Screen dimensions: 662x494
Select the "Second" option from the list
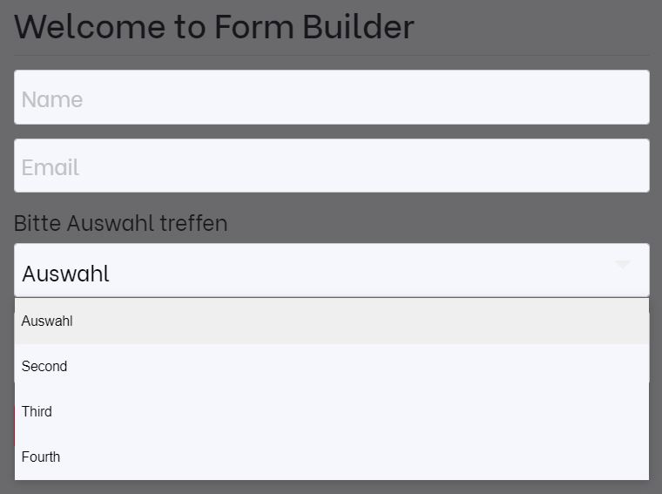331,367
